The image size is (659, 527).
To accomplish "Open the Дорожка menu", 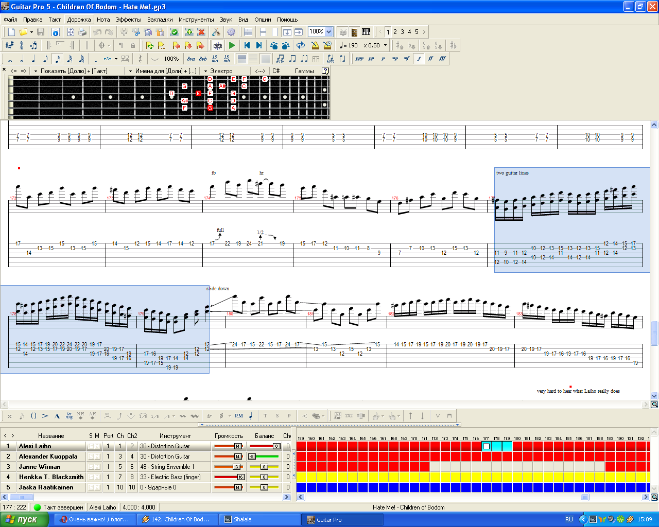I will click(x=79, y=20).
